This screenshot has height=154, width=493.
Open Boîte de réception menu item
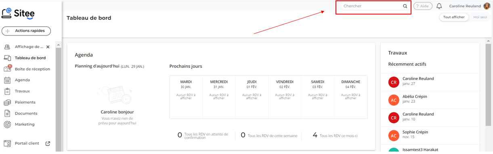point(32,69)
